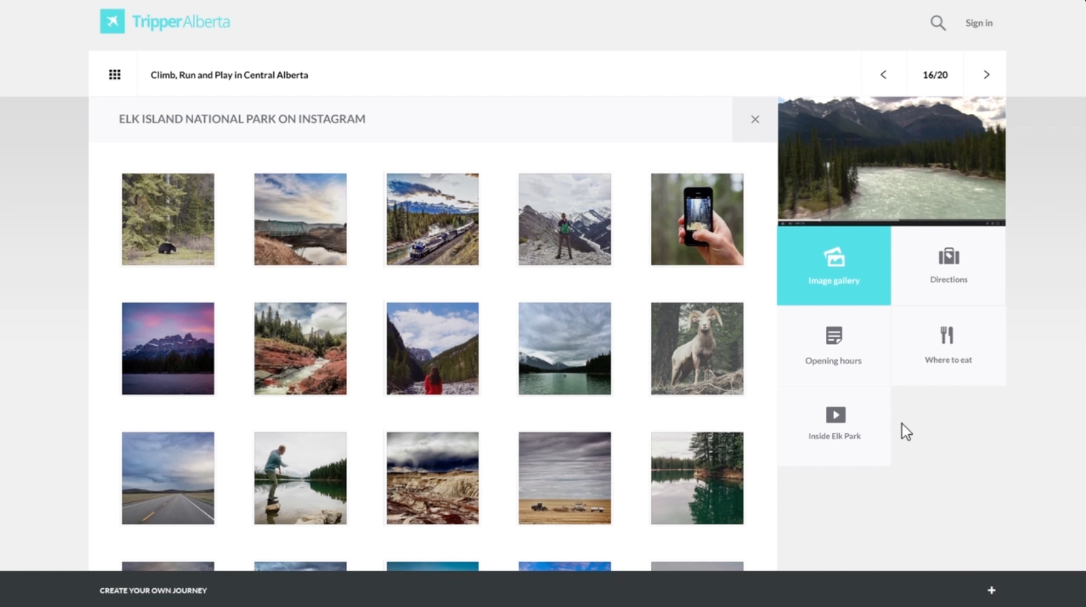The image size is (1086, 607).
Task: Click Create Your Own Journey label
Action: click(x=153, y=591)
